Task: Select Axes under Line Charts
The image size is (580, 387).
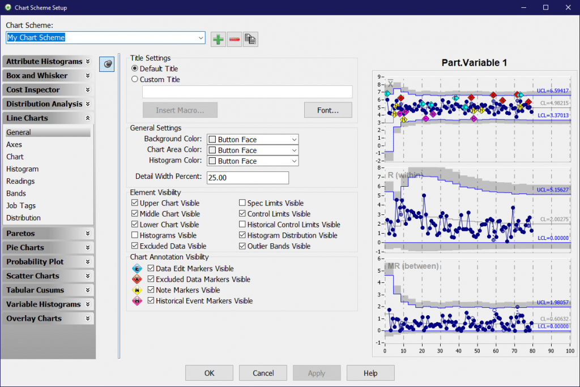Action: pos(14,144)
